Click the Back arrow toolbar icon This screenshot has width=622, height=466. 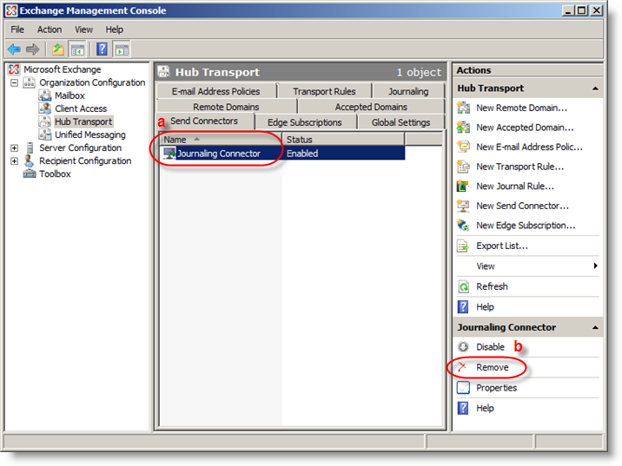(14, 49)
